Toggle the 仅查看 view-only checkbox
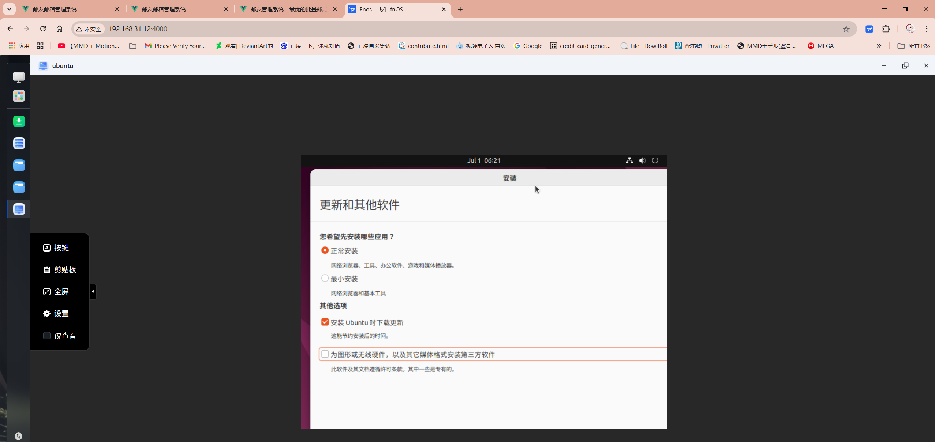 click(47, 336)
